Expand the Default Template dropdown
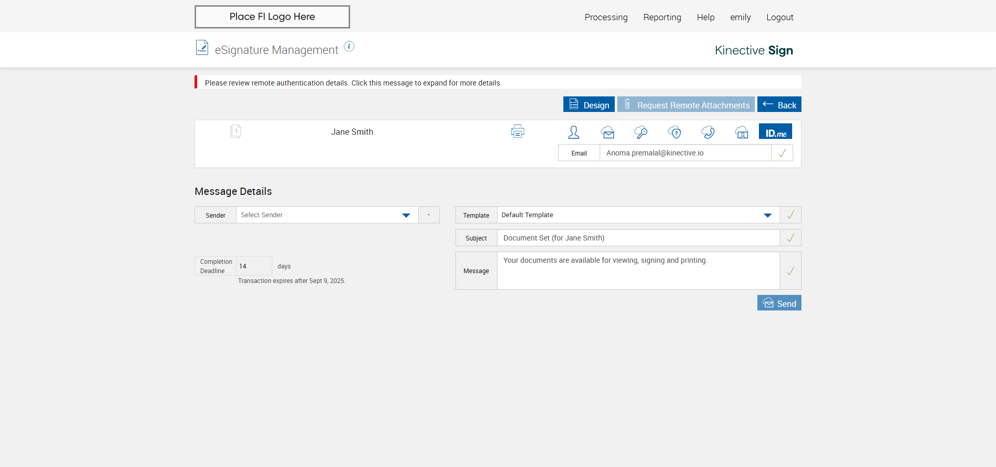 pyautogui.click(x=638, y=215)
